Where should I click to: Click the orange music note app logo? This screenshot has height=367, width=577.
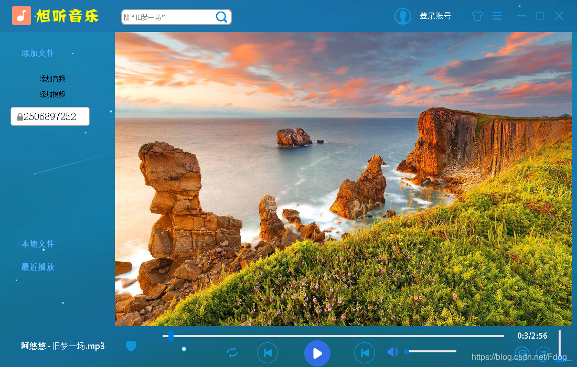(22, 16)
